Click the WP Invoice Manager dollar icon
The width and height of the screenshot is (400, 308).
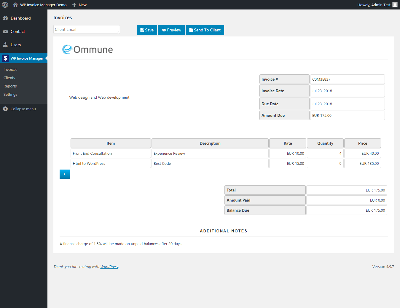pos(5,58)
